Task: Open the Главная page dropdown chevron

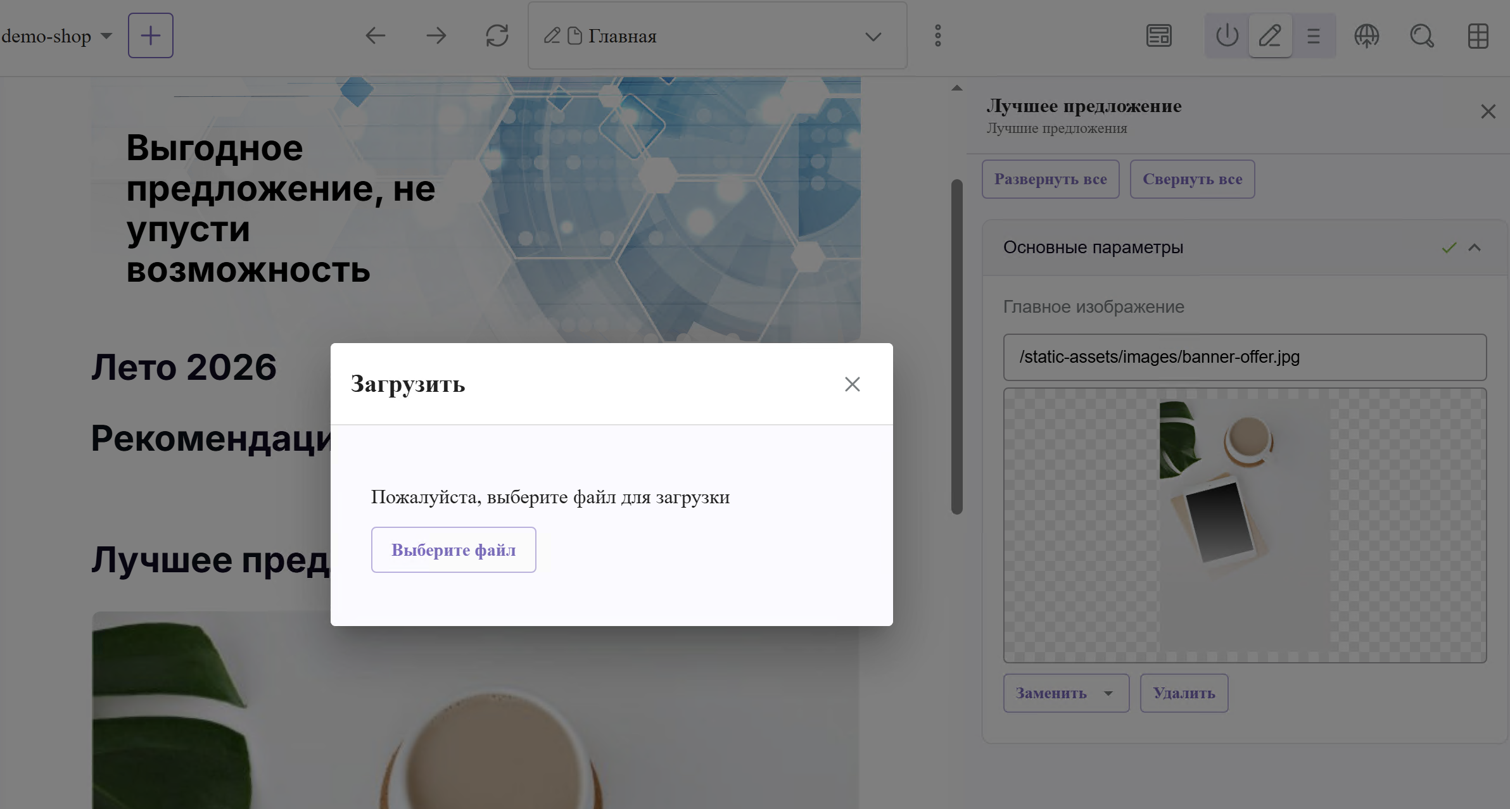Action: (873, 36)
